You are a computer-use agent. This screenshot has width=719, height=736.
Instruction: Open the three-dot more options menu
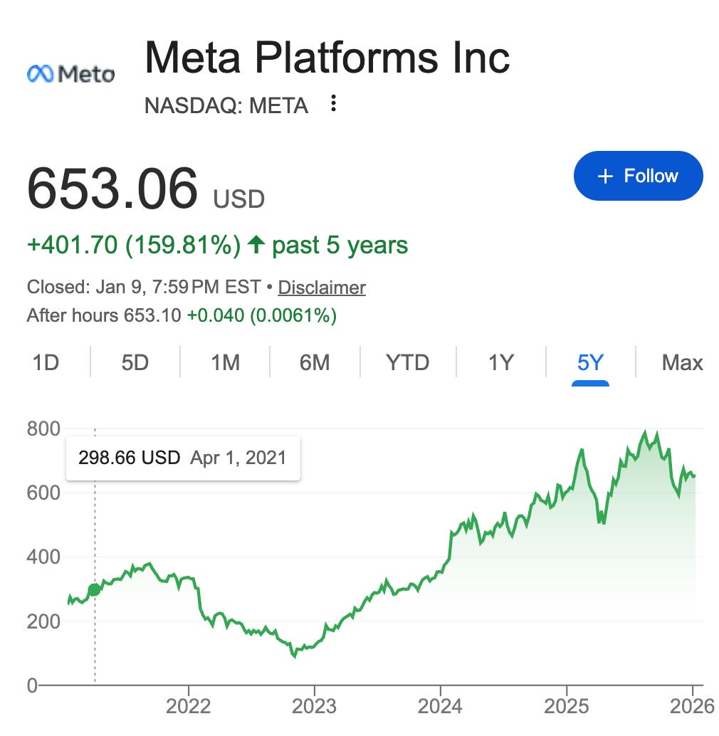pyautogui.click(x=333, y=103)
